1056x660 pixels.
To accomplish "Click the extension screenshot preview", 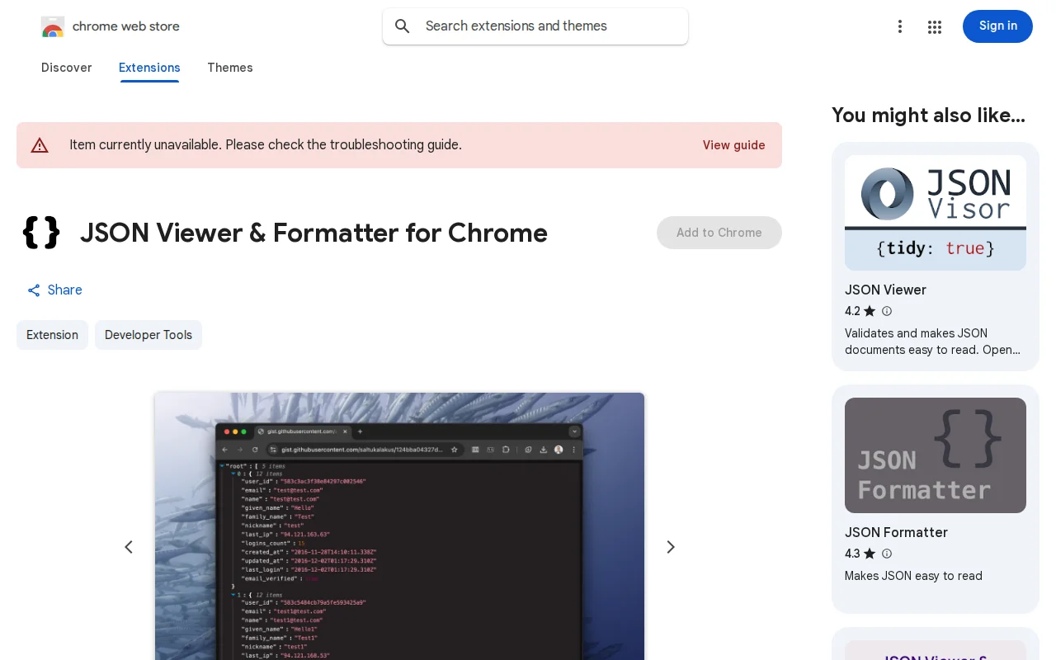I will pos(399,526).
